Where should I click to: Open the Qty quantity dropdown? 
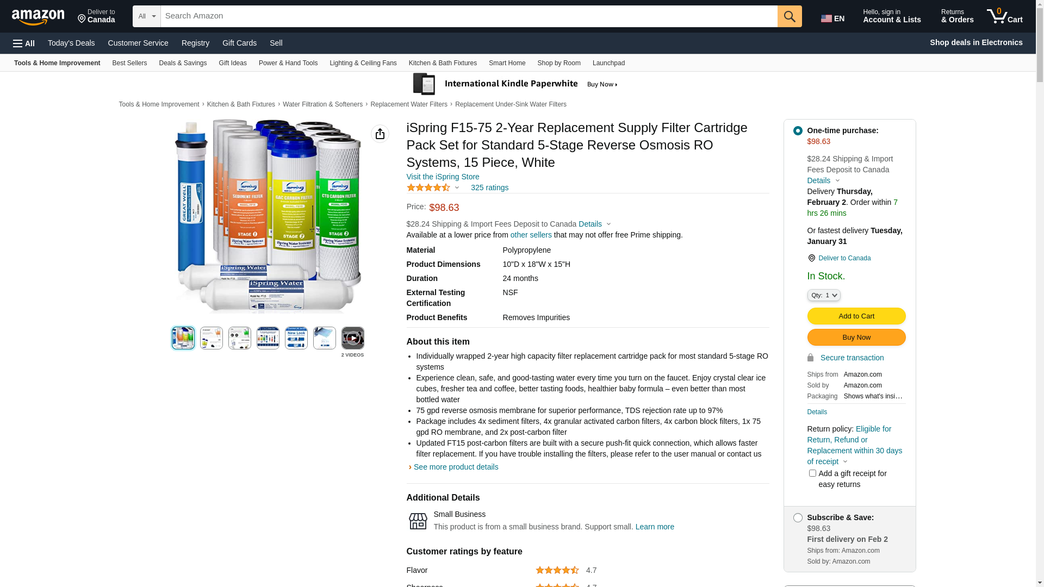[824, 295]
